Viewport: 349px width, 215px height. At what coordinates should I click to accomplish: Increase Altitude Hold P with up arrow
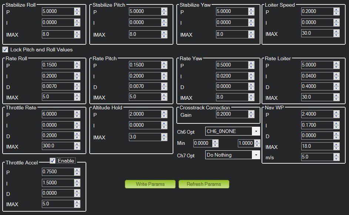[164, 113]
